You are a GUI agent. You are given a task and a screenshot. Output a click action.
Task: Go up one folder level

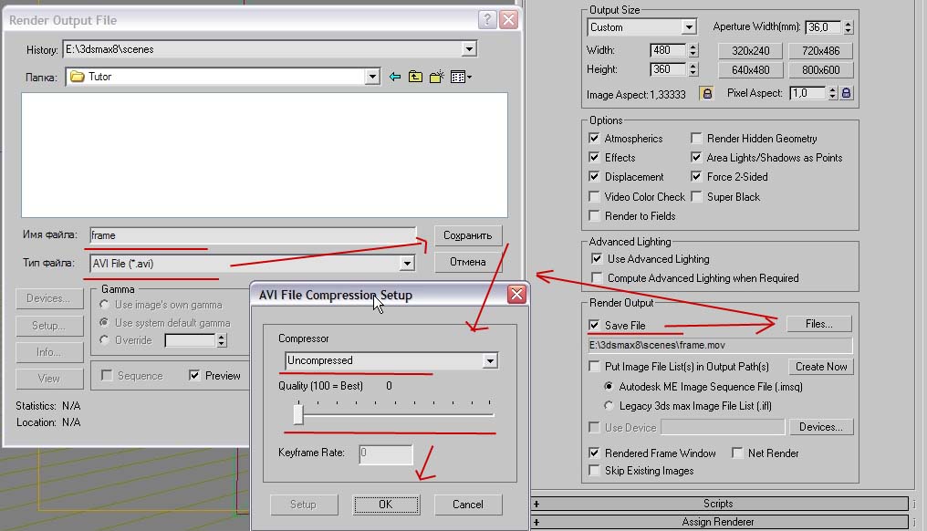[x=416, y=78]
